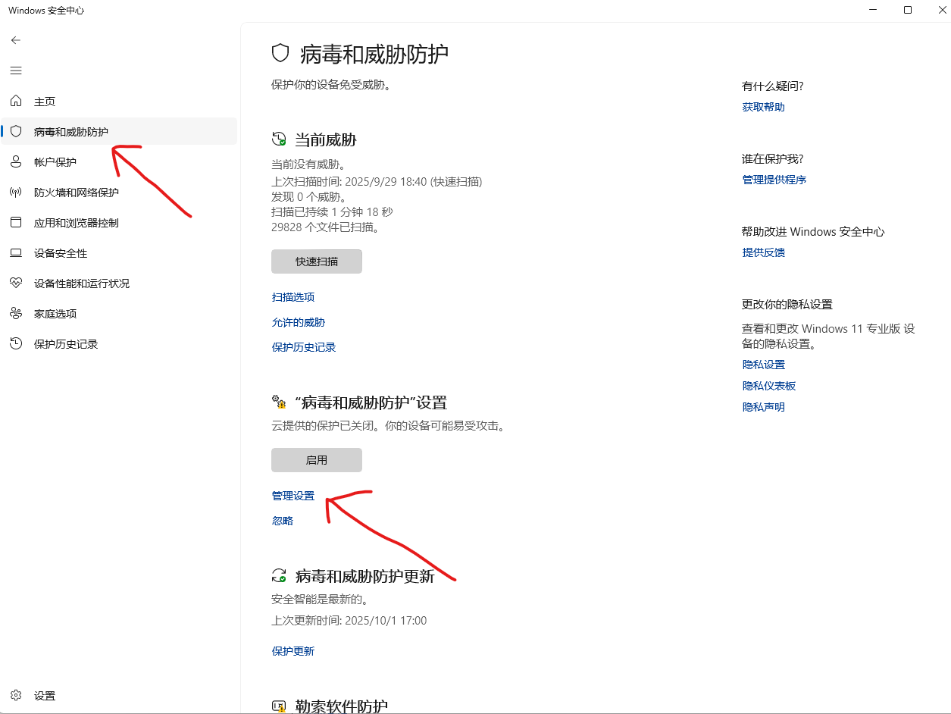The image size is (951, 714).
Task: Click the 主页 home icon
Action: click(x=16, y=102)
